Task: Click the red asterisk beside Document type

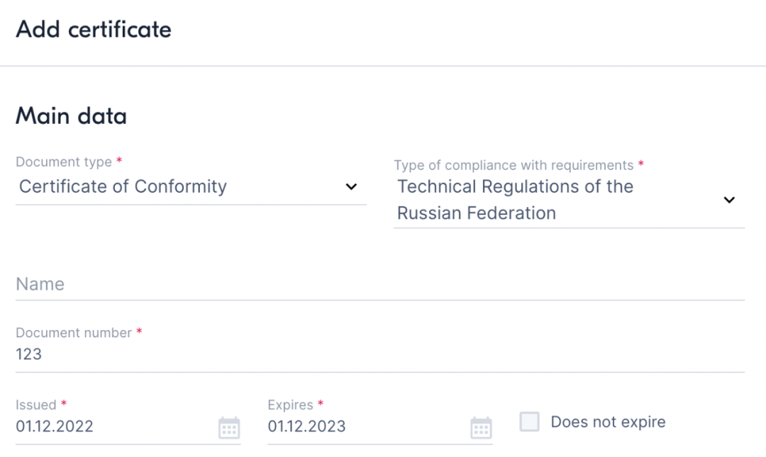Action: (119, 161)
